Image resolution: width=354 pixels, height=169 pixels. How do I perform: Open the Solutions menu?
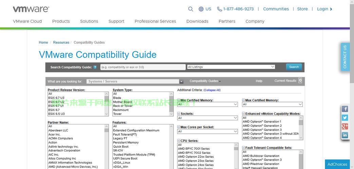coord(89,21)
